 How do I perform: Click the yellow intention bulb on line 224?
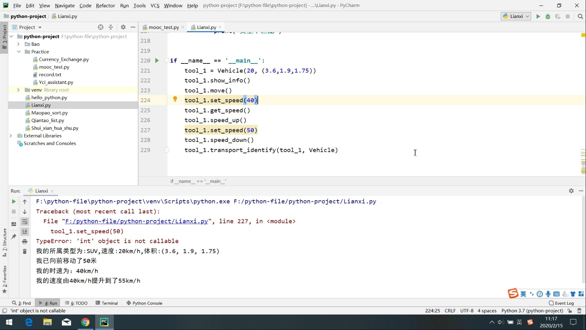tap(175, 99)
